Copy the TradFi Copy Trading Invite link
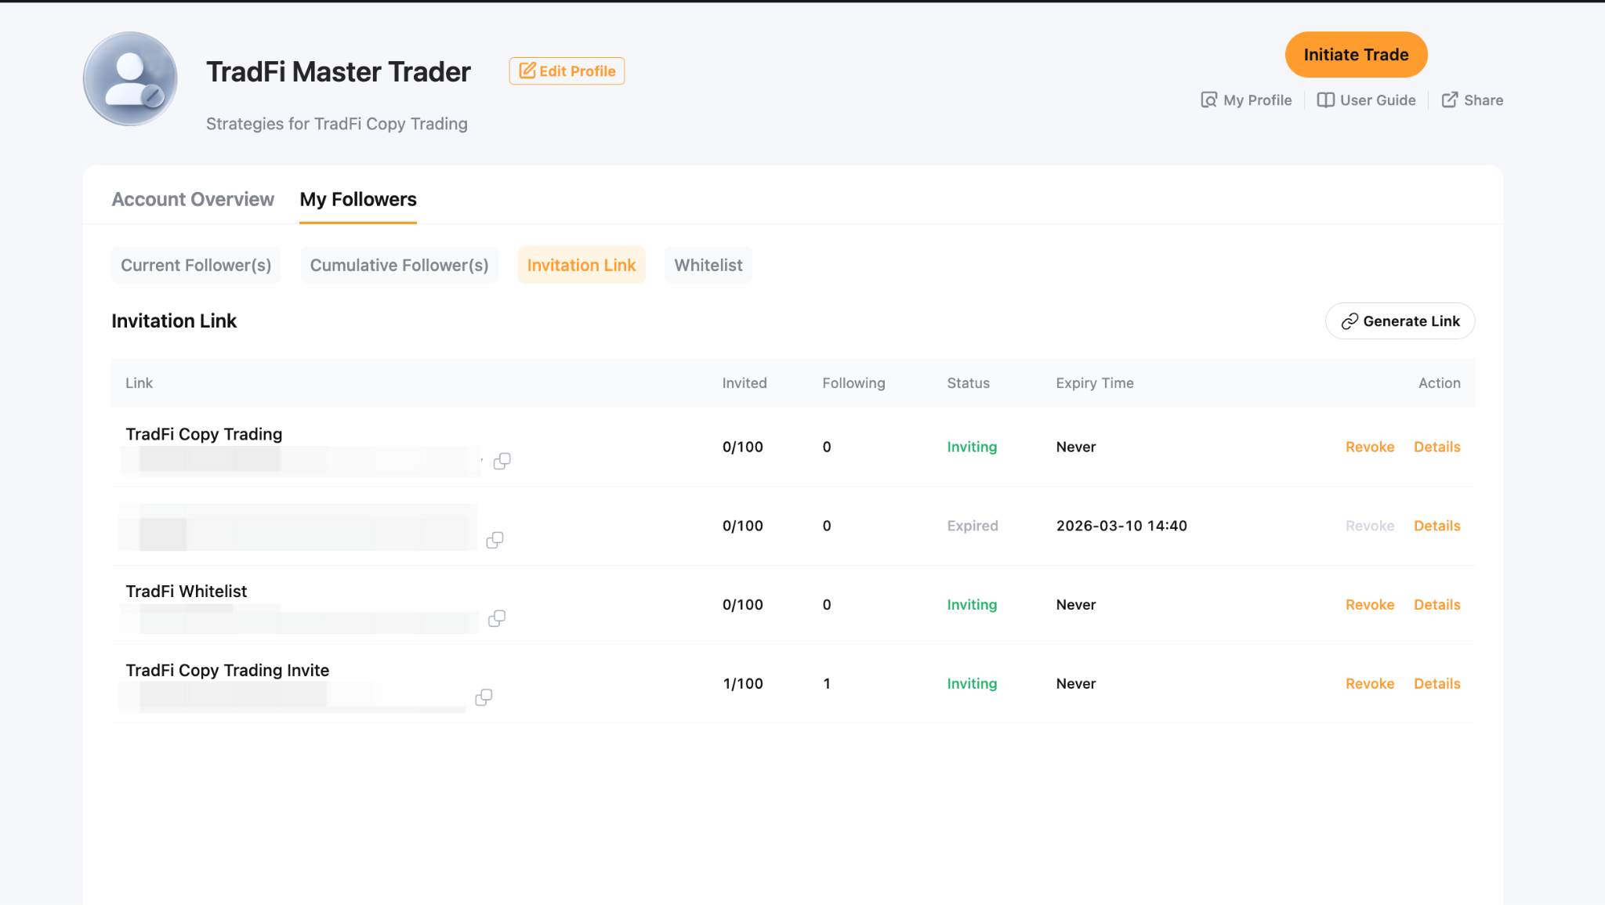Viewport: 1605px width, 905px height. (x=484, y=697)
